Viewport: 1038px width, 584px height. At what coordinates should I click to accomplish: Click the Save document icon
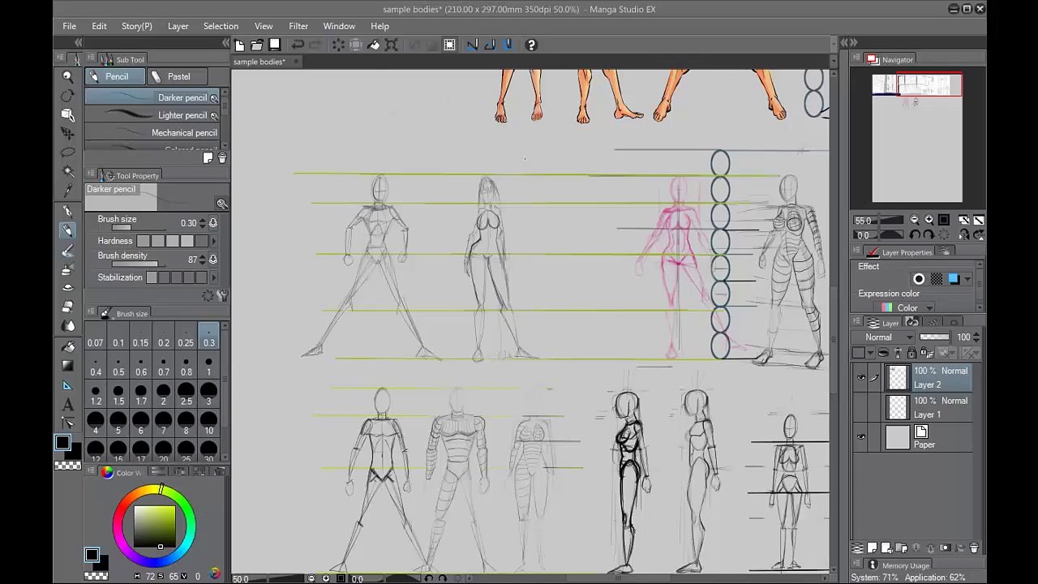tap(274, 45)
